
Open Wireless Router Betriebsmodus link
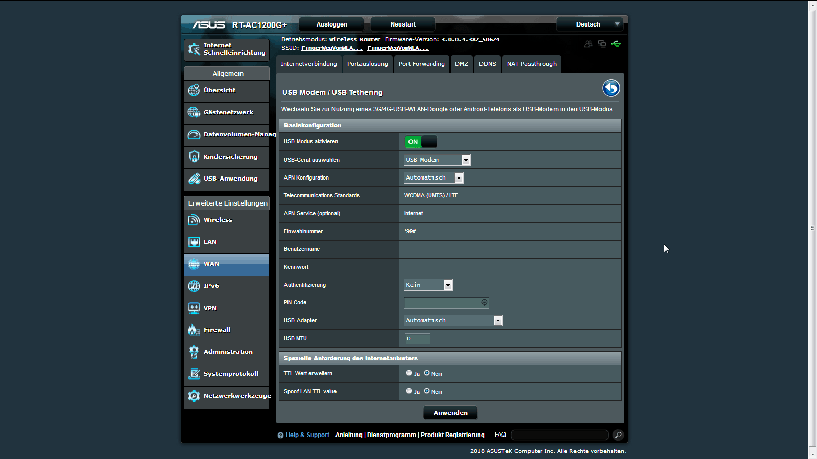tap(355, 39)
